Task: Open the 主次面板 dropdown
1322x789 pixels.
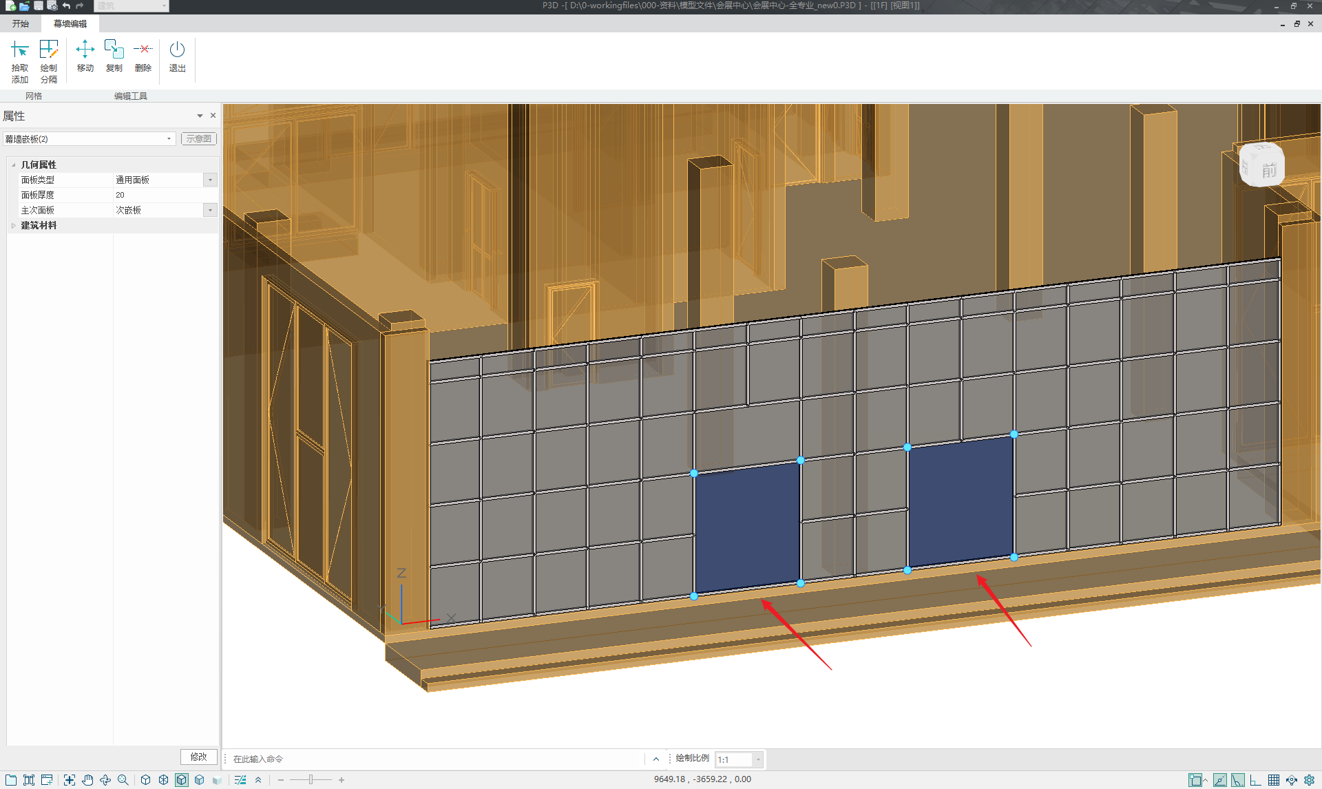Action: (x=210, y=210)
